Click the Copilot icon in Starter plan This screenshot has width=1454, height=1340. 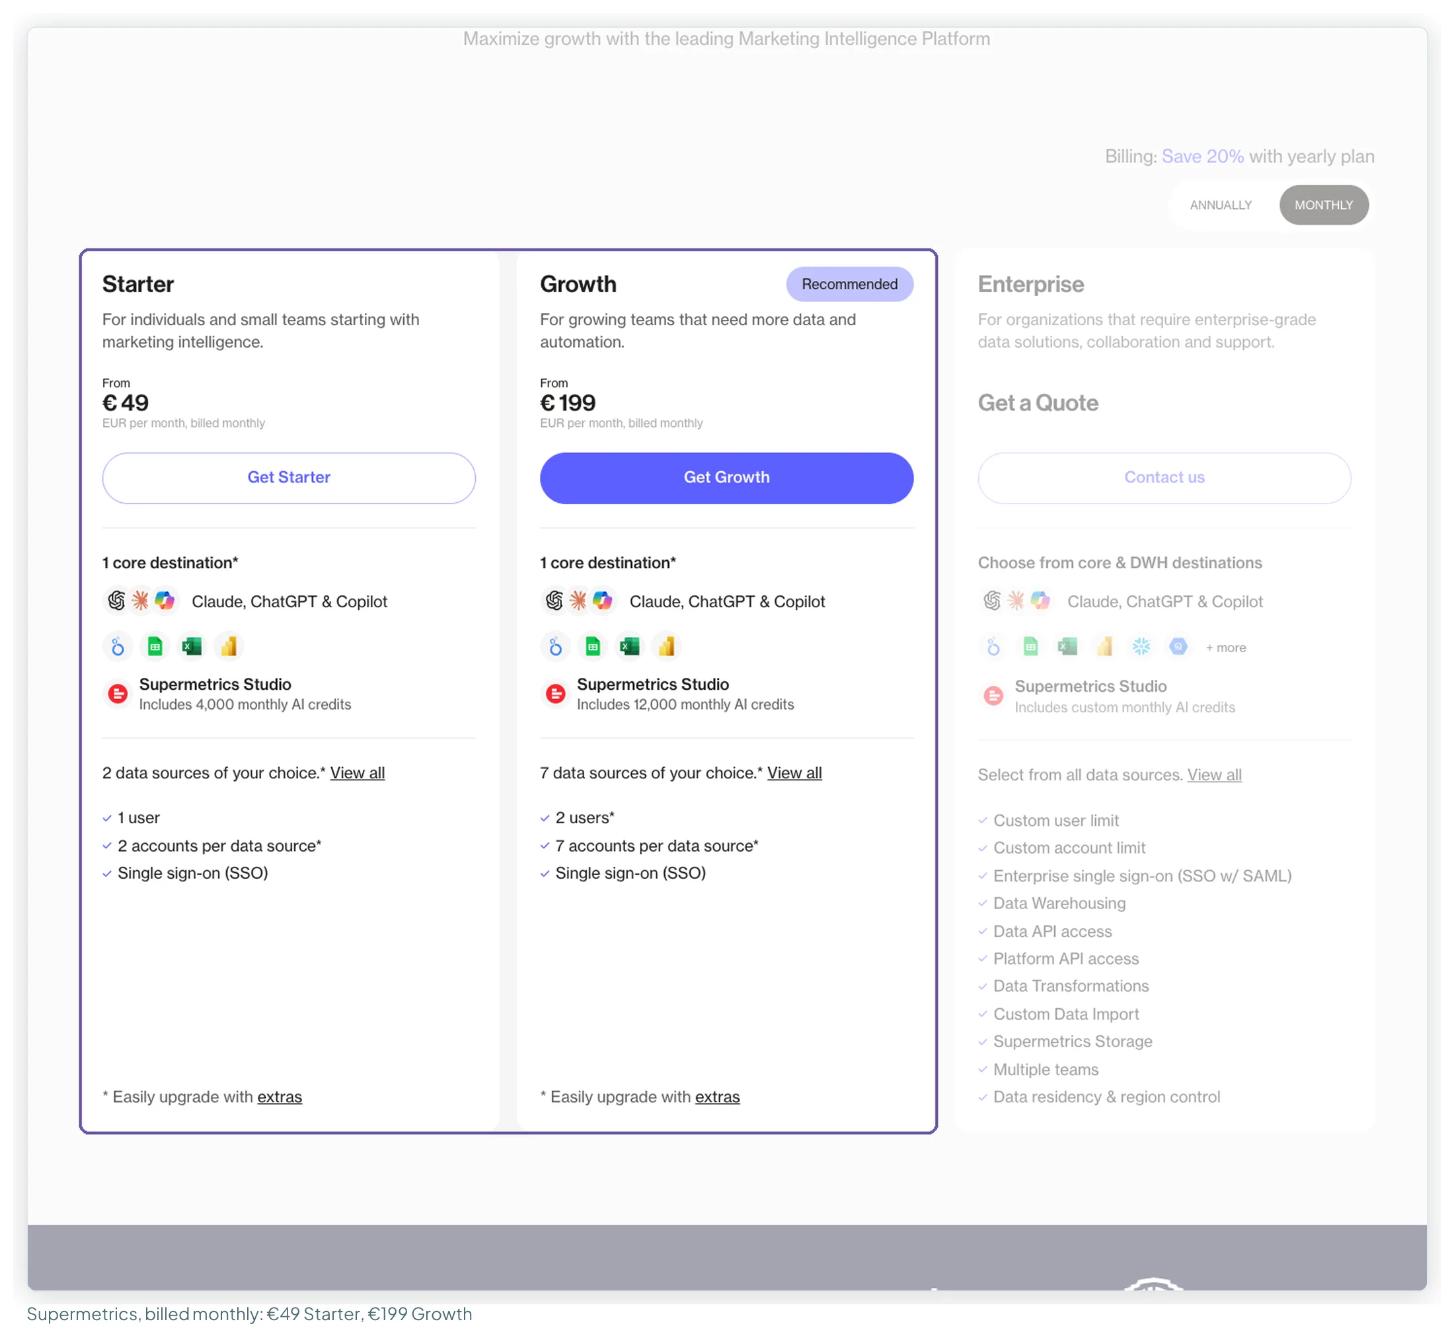[x=165, y=601]
